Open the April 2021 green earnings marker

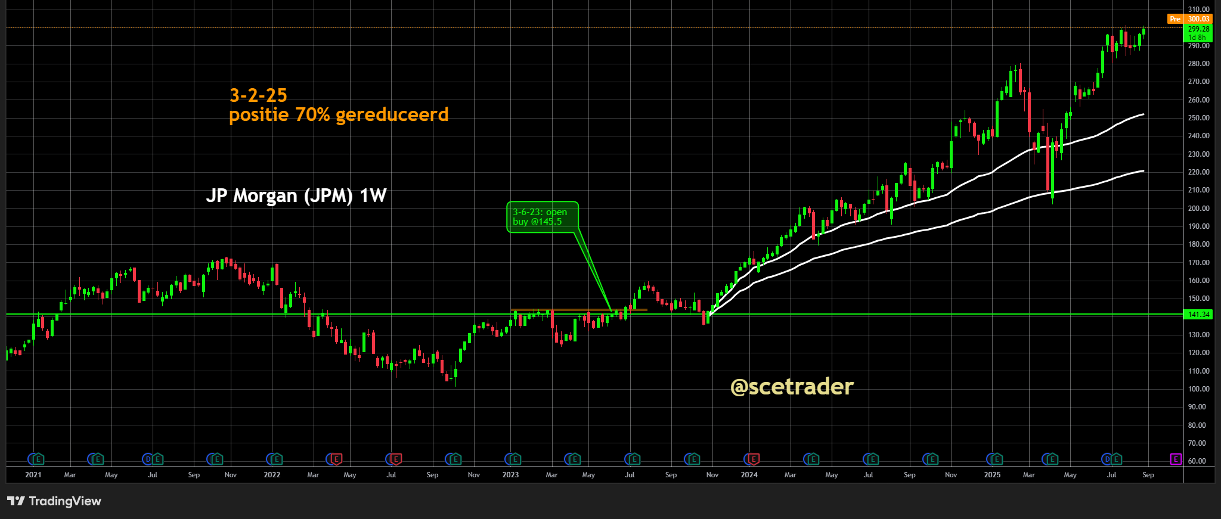coord(98,459)
